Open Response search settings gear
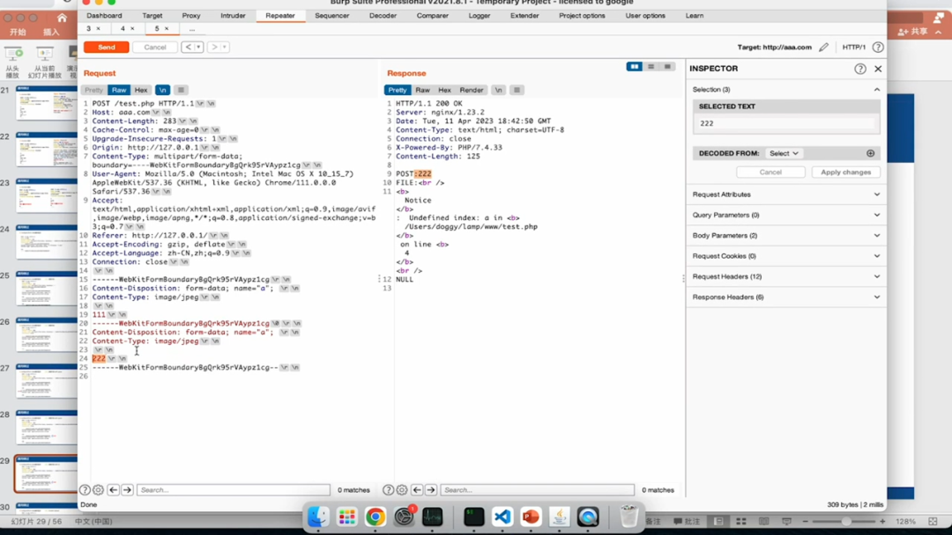 coord(402,489)
